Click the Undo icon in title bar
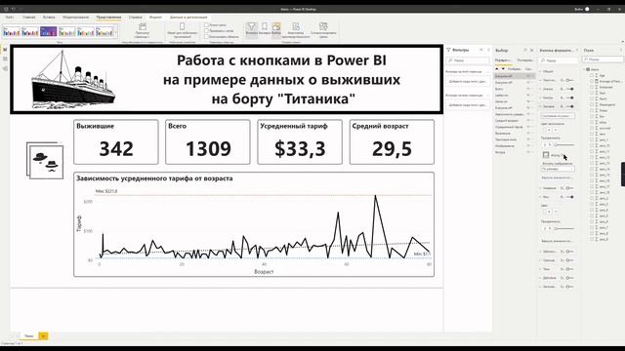625x351 pixels. [x=13, y=9]
